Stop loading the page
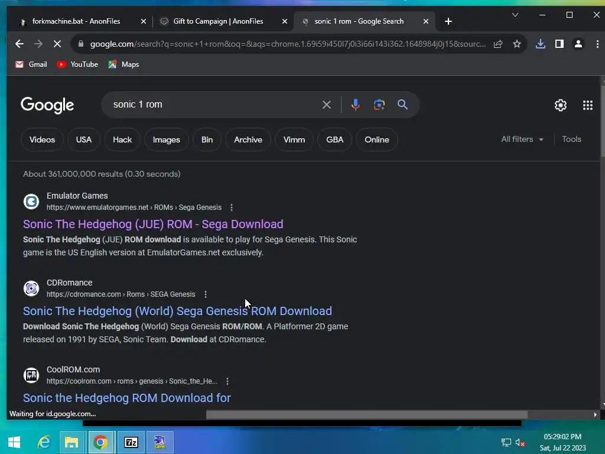Screen dimensions: 605x454 (57, 44)
